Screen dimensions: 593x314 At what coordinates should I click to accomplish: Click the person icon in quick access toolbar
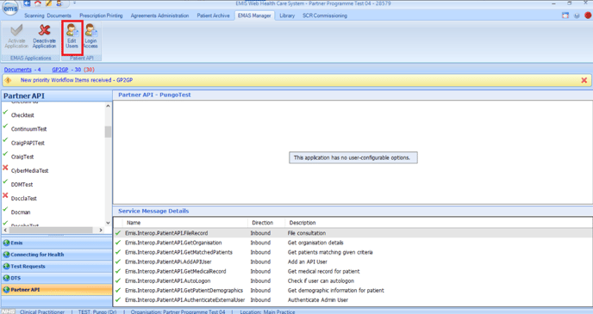click(x=59, y=3)
